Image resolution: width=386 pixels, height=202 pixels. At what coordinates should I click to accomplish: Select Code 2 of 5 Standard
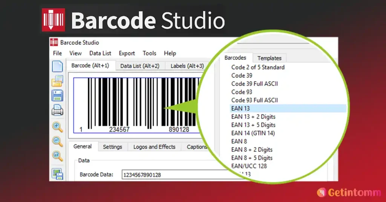click(258, 67)
